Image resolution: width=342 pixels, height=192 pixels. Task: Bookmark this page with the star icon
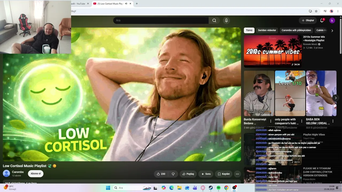(316, 11)
